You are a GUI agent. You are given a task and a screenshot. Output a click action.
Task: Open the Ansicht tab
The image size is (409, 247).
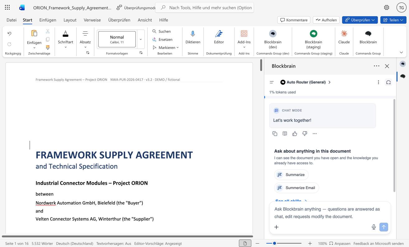pos(145,20)
